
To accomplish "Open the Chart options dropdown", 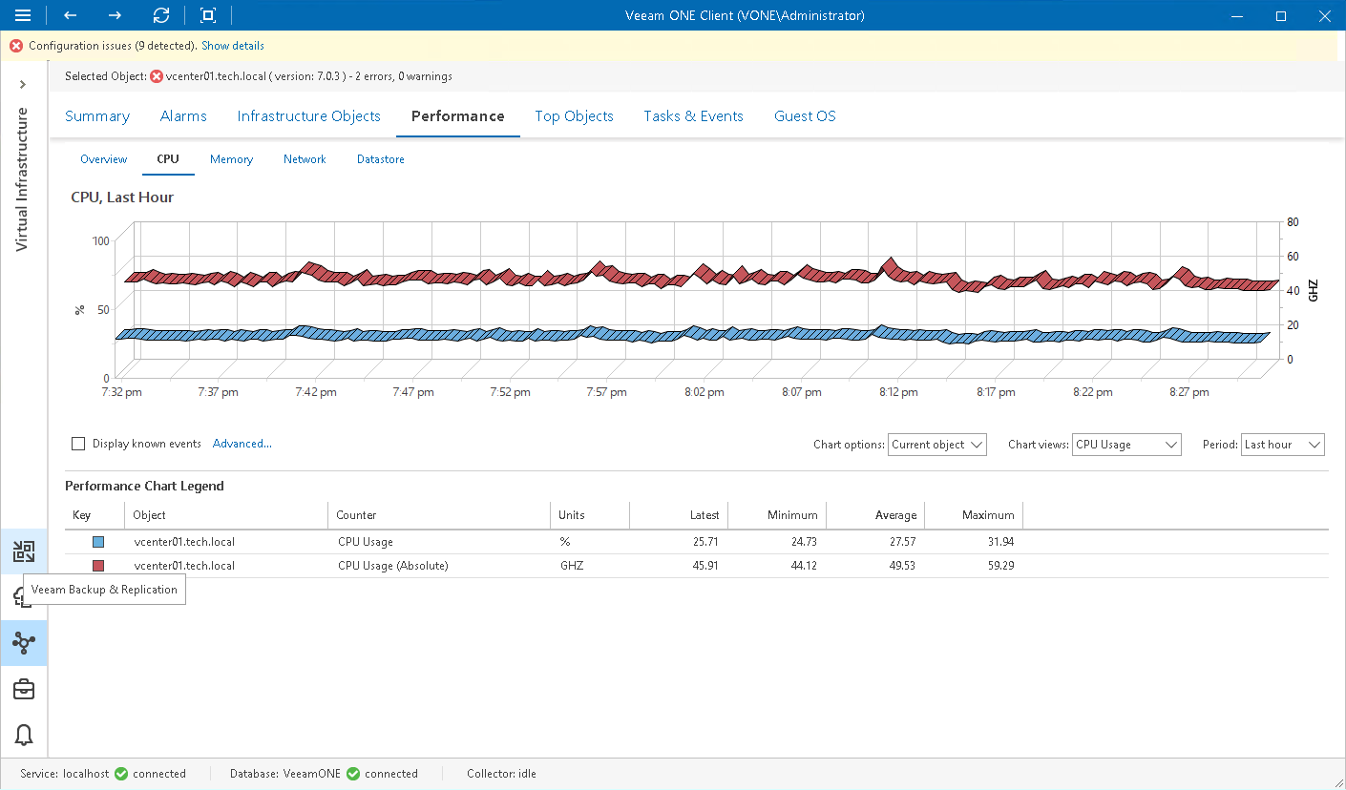I will click(x=936, y=445).
